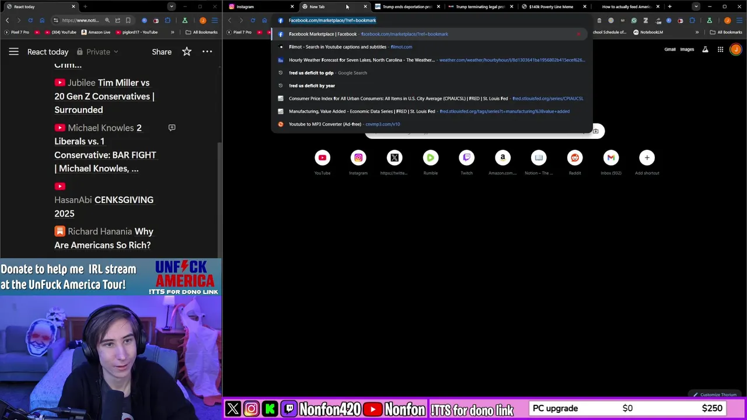Open piglord17 - YouTube bookmark
Viewport: 747px width, 420px height.
coord(136,32)
